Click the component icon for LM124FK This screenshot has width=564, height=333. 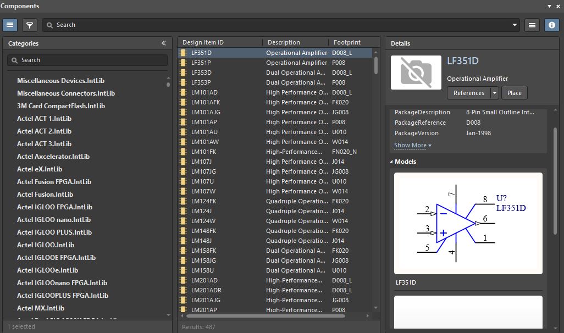[x=183, y=201]
